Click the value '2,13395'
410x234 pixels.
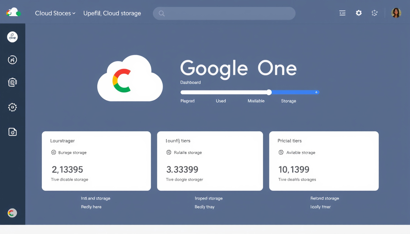(67, 169)
